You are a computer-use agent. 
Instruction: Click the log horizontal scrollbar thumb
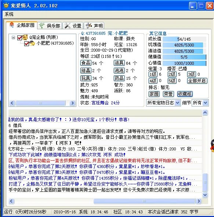(x=144, y=201)
